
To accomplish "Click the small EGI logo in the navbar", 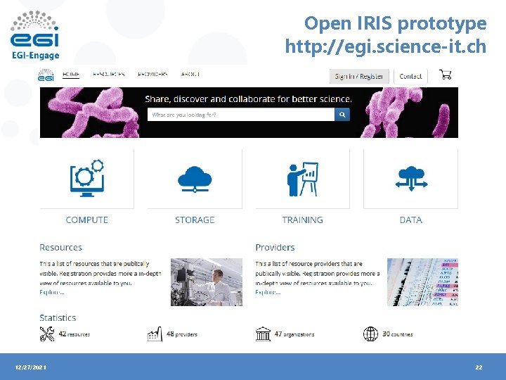I will 46,75.
